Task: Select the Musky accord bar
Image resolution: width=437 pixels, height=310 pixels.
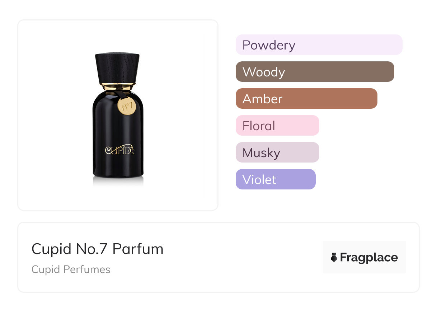Action: [x=277, y=152]
